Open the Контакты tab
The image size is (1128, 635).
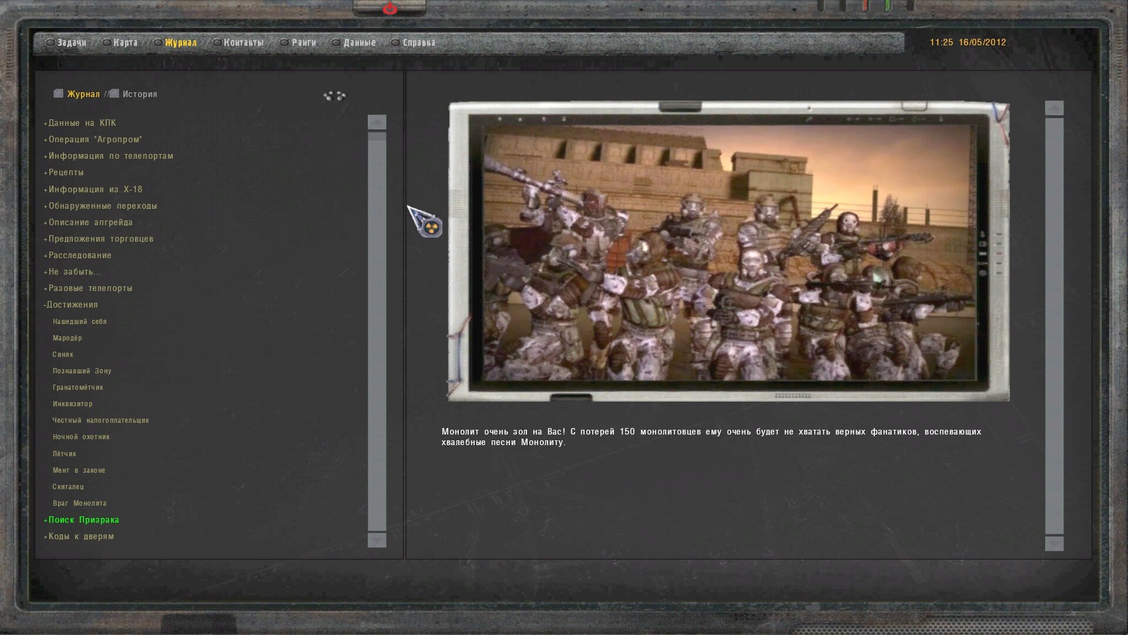tap(243, 42)
